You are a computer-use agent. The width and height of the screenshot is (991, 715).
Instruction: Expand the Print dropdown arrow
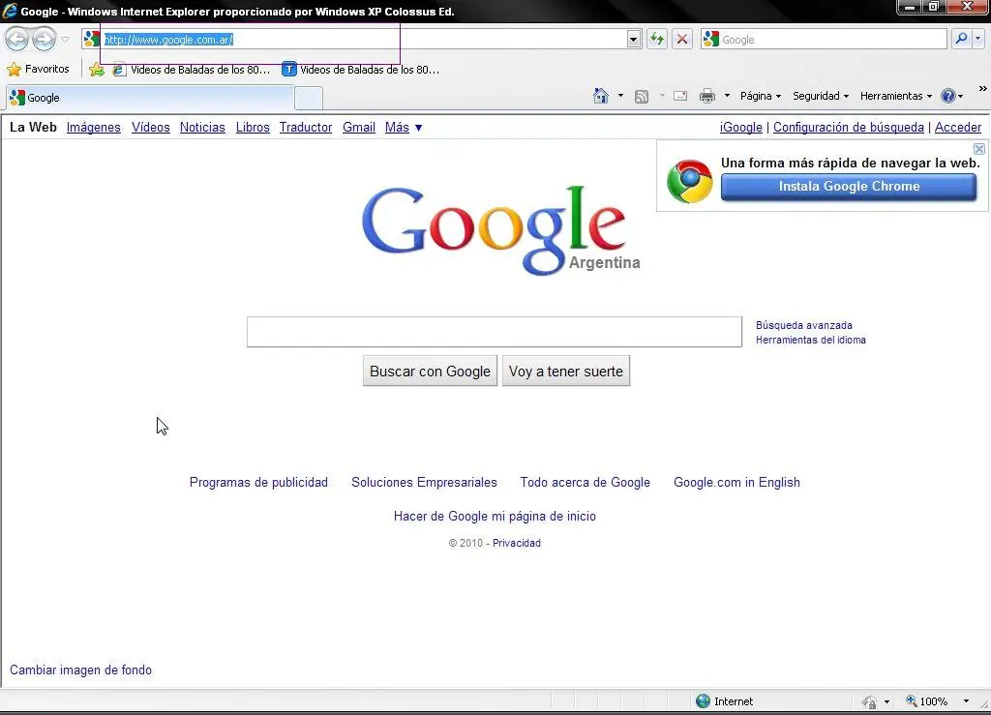[x=727, y=96]
